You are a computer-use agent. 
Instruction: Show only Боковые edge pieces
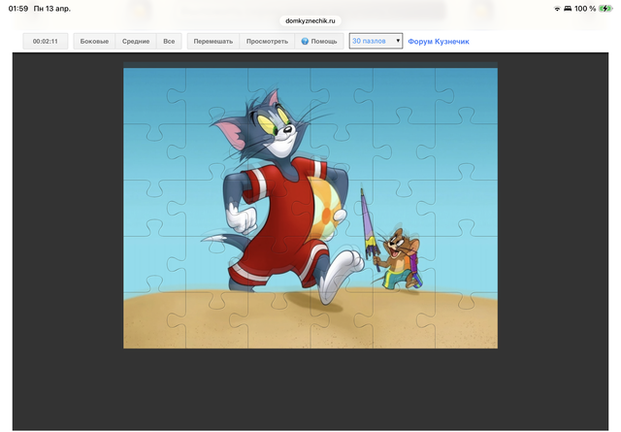tap(94, 42)
